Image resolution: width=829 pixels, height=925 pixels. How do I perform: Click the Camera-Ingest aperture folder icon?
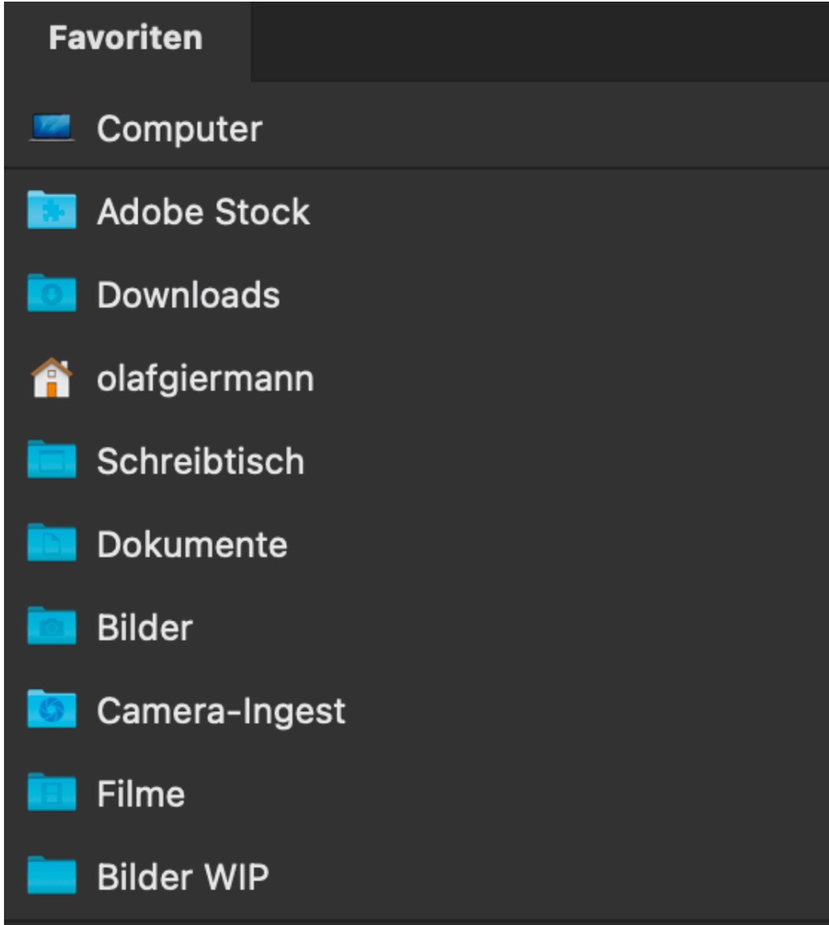(51, 710)
